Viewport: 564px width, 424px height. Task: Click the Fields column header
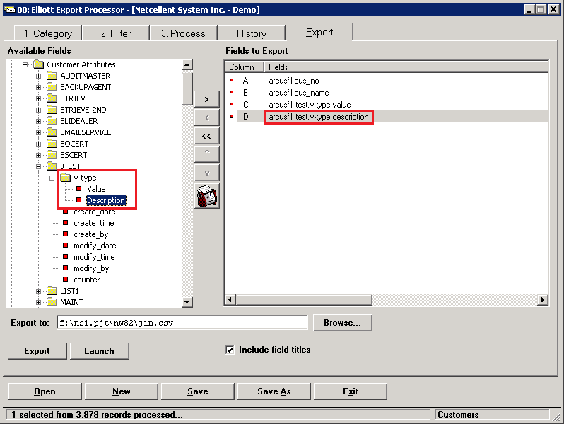pyautogui.click(x=406, y=67)
